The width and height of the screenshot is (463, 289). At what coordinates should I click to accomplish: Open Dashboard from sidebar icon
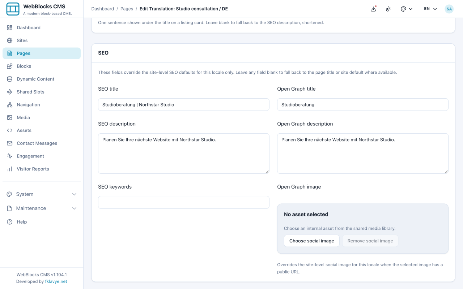click(x=10, y=27)
